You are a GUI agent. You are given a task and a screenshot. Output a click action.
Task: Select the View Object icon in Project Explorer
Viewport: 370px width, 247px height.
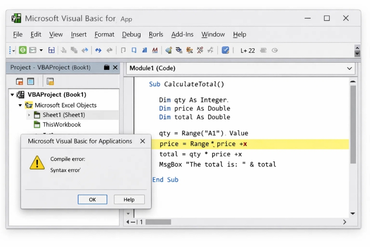(30, 81)
